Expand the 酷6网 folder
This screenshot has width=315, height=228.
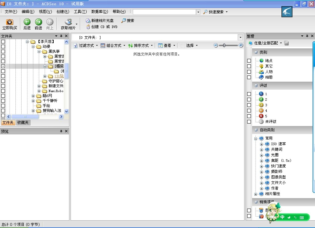click(33, 96)
